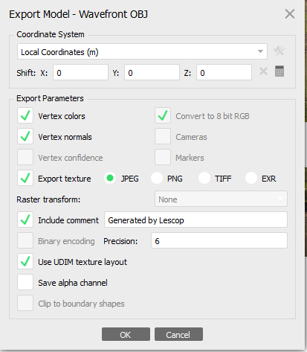Image resolution: width=307 pixels, height=352 pixels.
Task: Choose EXR texture format
Action: [251, 178]
